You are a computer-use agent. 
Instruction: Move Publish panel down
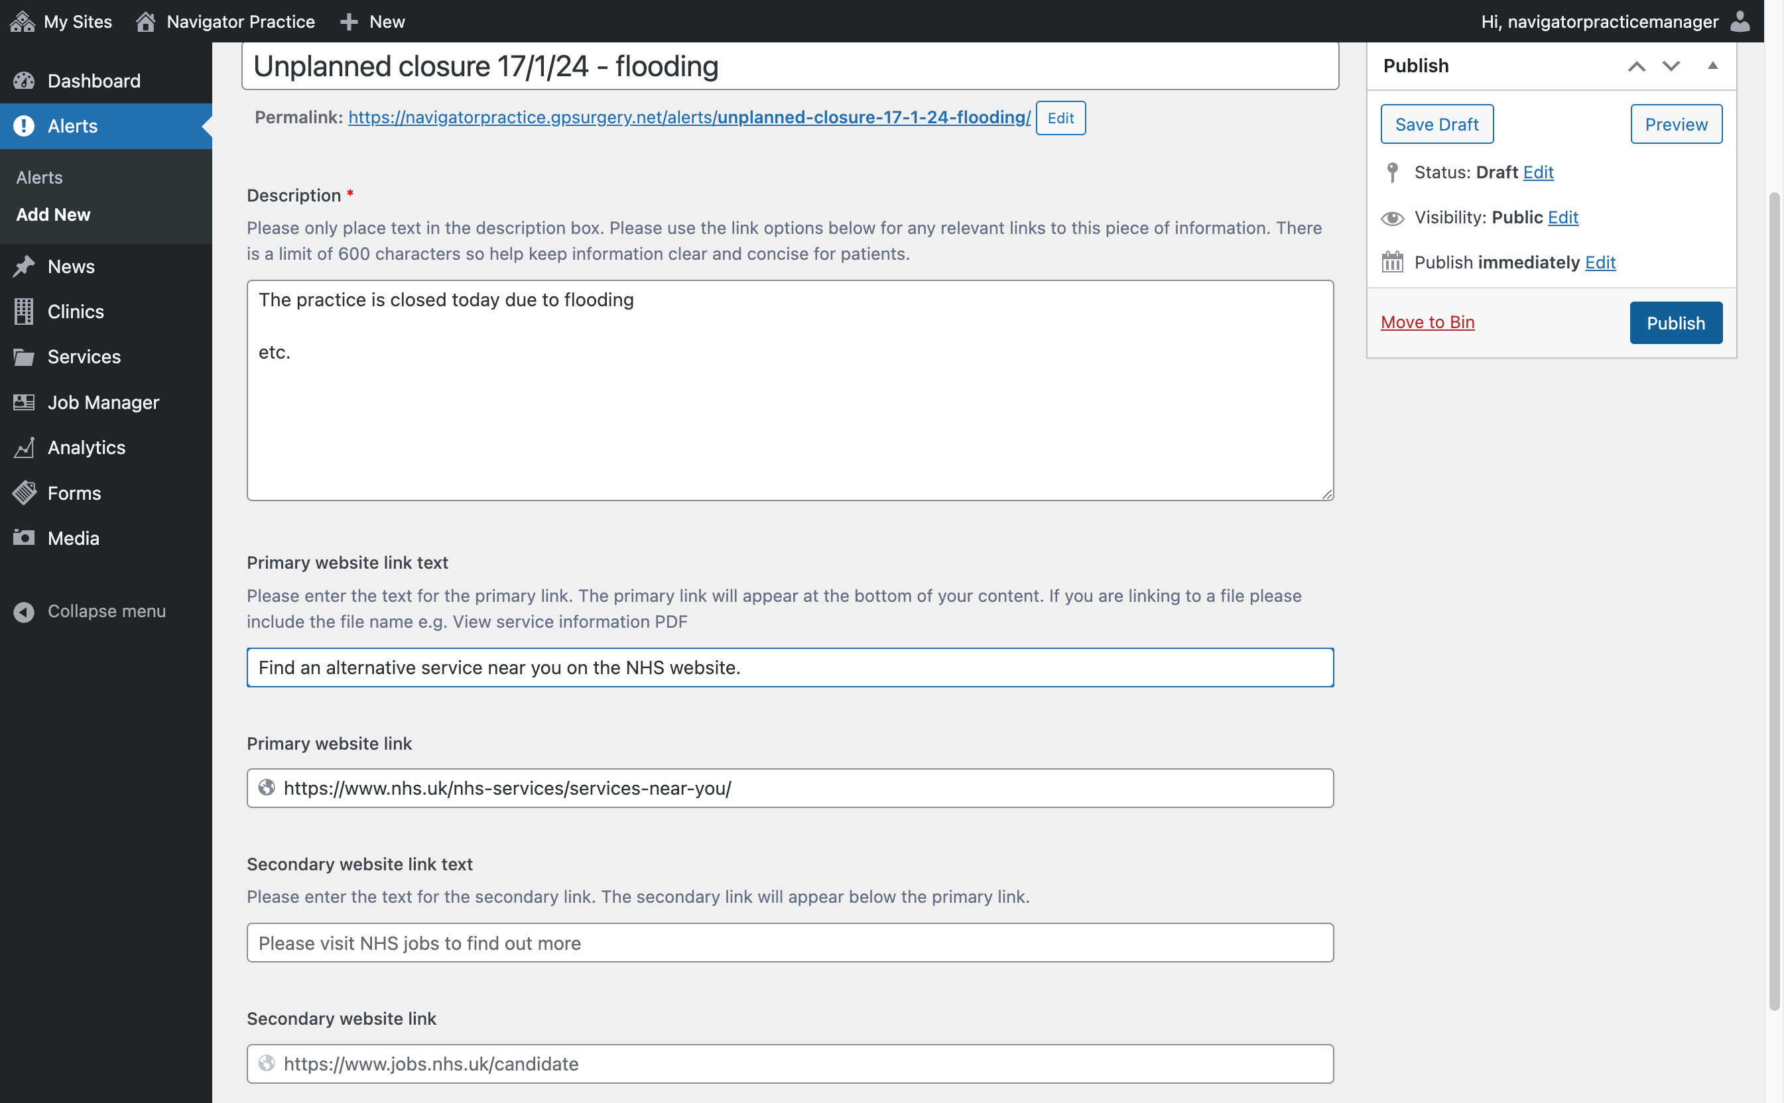pos(1671,66)
